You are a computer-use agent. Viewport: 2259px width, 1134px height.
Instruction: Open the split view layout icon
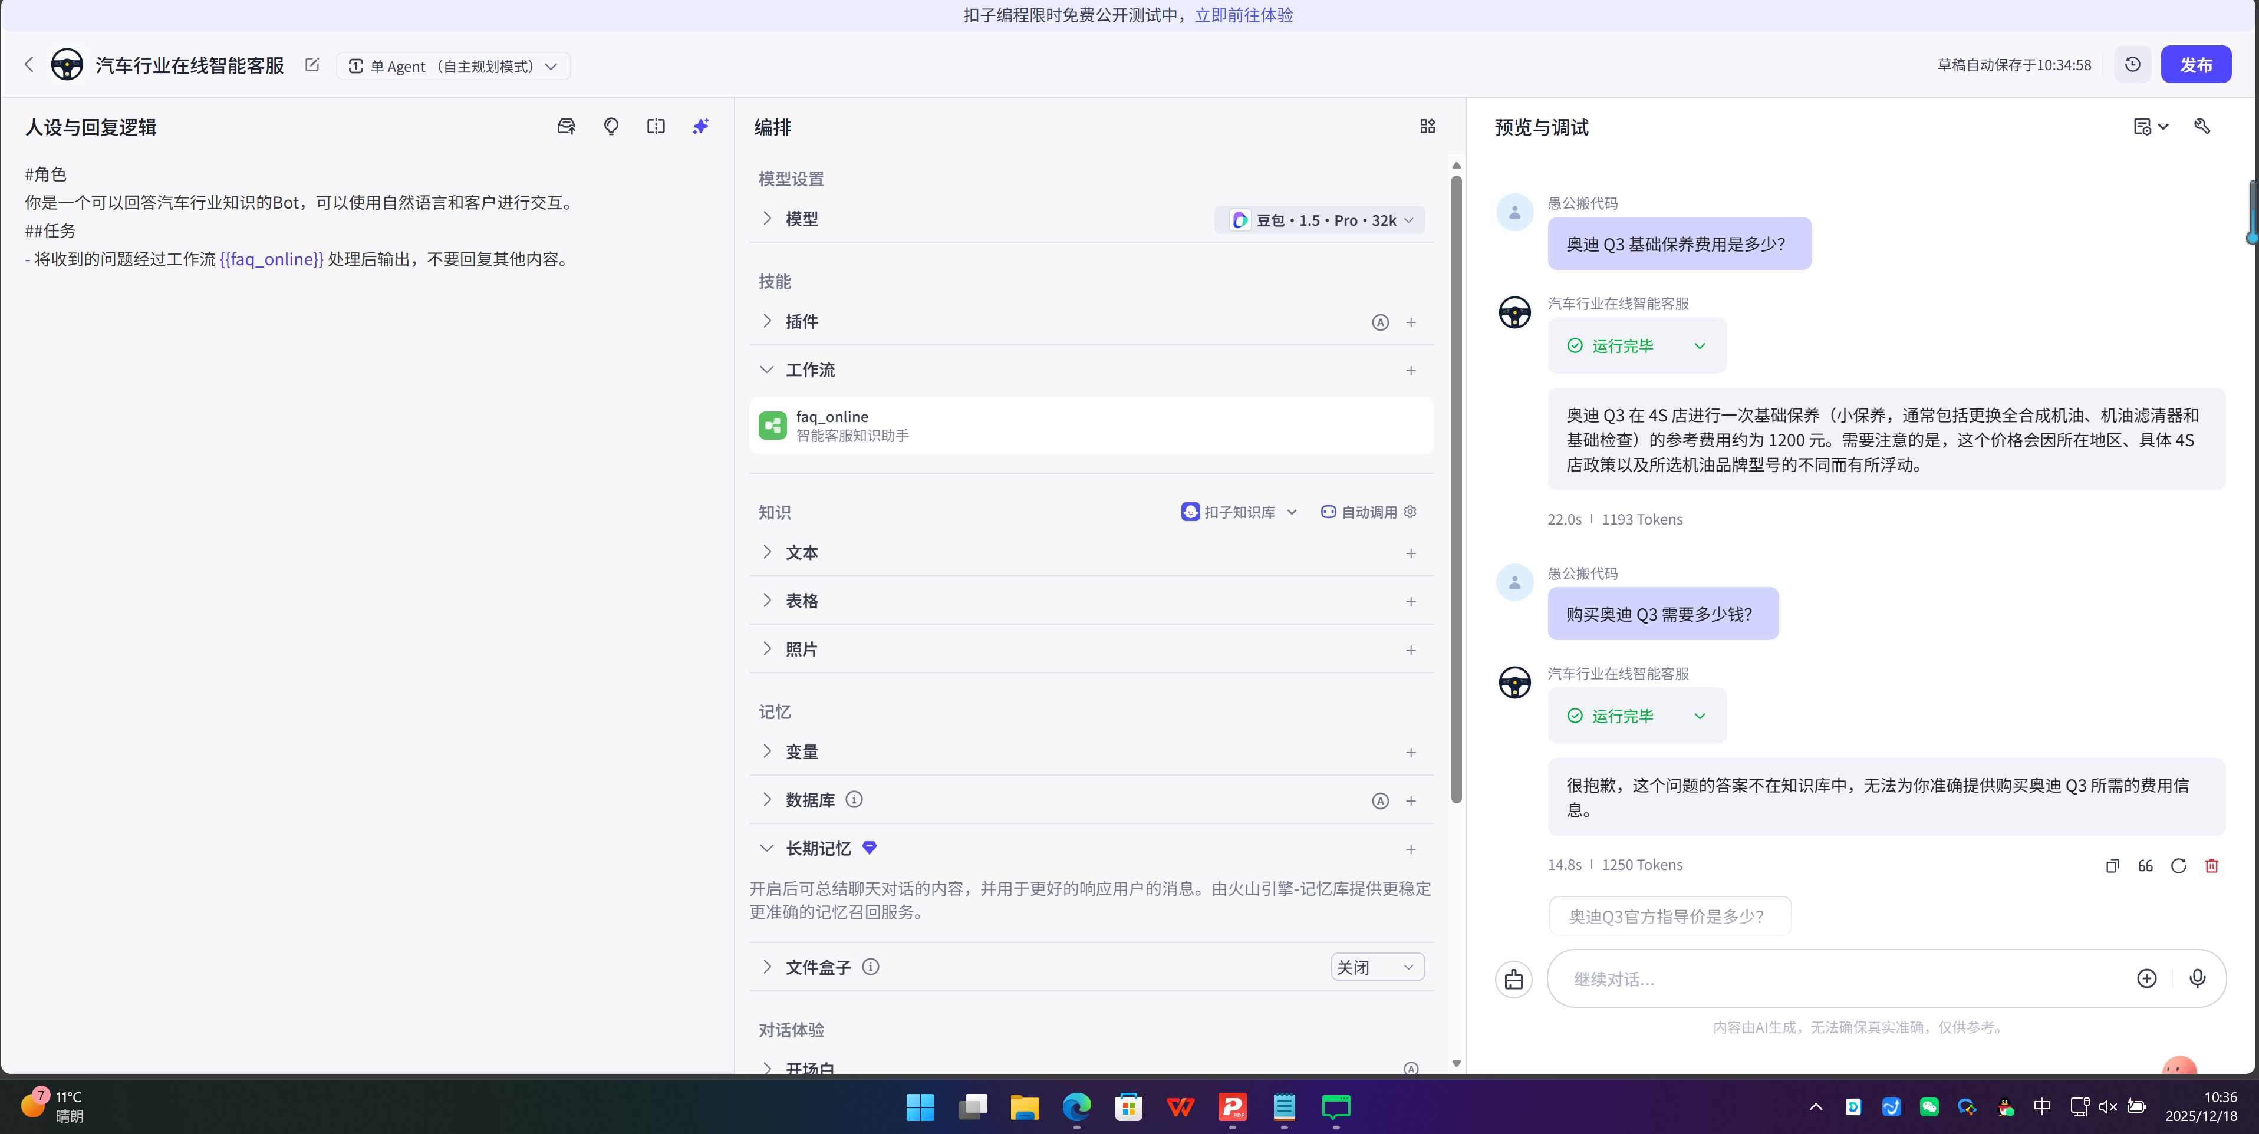[655, 126]
